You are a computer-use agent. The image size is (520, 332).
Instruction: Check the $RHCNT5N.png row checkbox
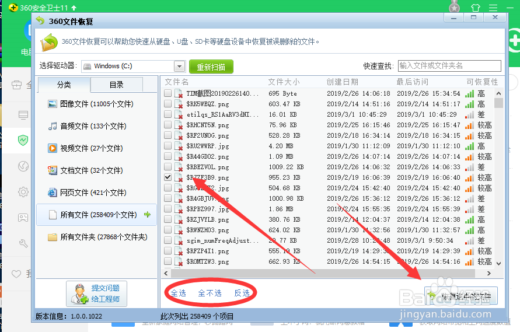[x=168, y=125]
